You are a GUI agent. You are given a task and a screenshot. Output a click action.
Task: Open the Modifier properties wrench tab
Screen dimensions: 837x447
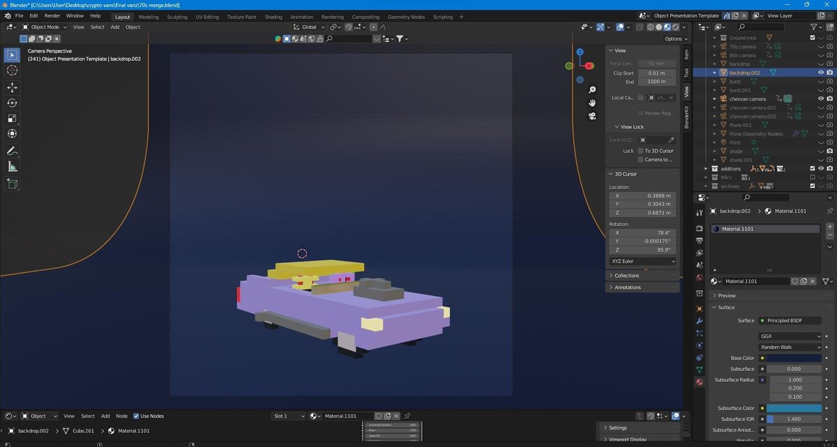click(699, 321)
